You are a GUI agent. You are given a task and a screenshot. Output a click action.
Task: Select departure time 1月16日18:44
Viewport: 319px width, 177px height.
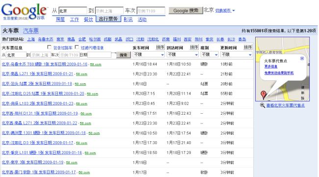click(x=145, y=64)
